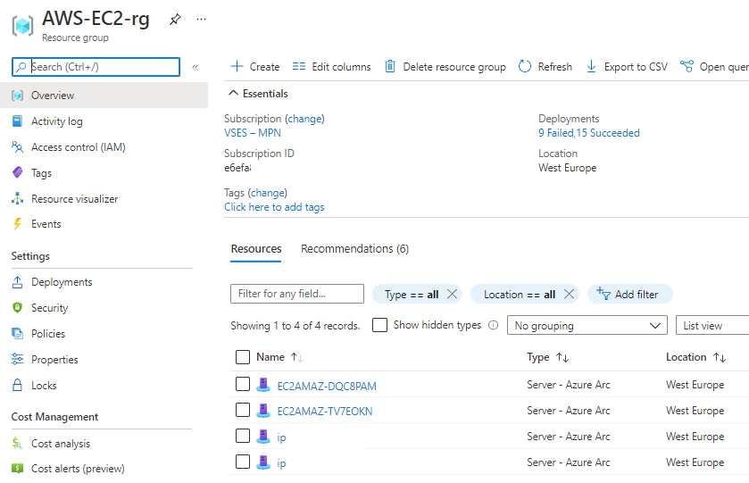Image resolution: width=749 pixels, height=483 pixels.
Task: Open the No grouping dropdown
Action: coord(587,326)
